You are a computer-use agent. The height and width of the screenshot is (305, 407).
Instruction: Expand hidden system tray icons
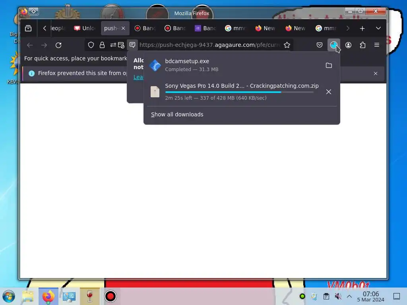point(349,296)
